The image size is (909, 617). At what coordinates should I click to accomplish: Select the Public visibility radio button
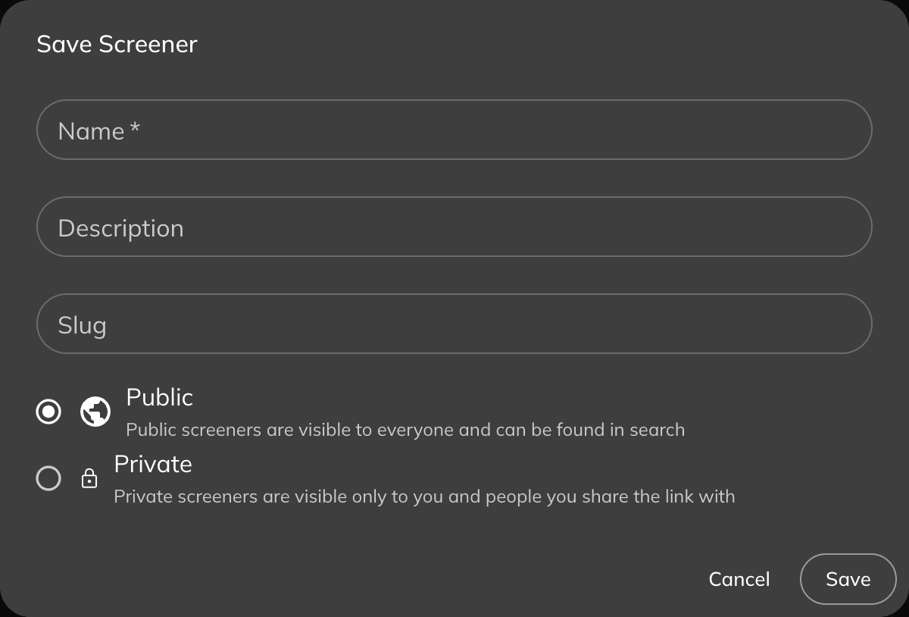pos(48,412)
